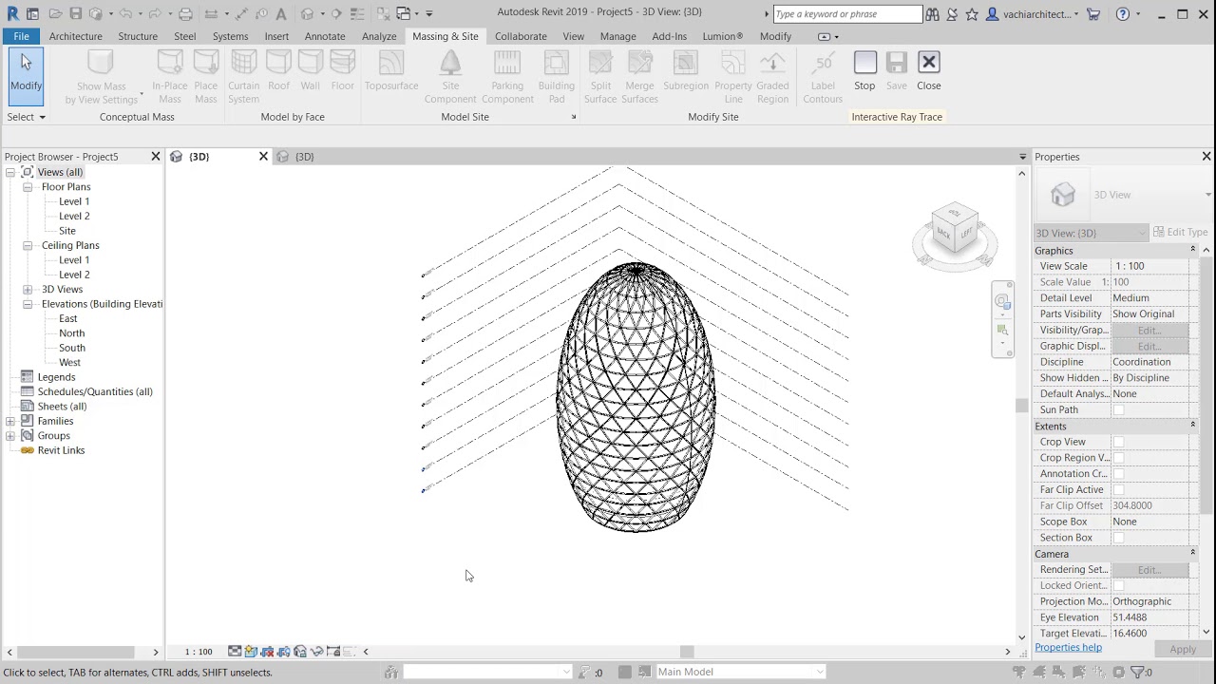Image resolution: width=1216 pixels, height=684 pixels.
Task: Select the Building Pad tool
Action: (x=557, y=77)
